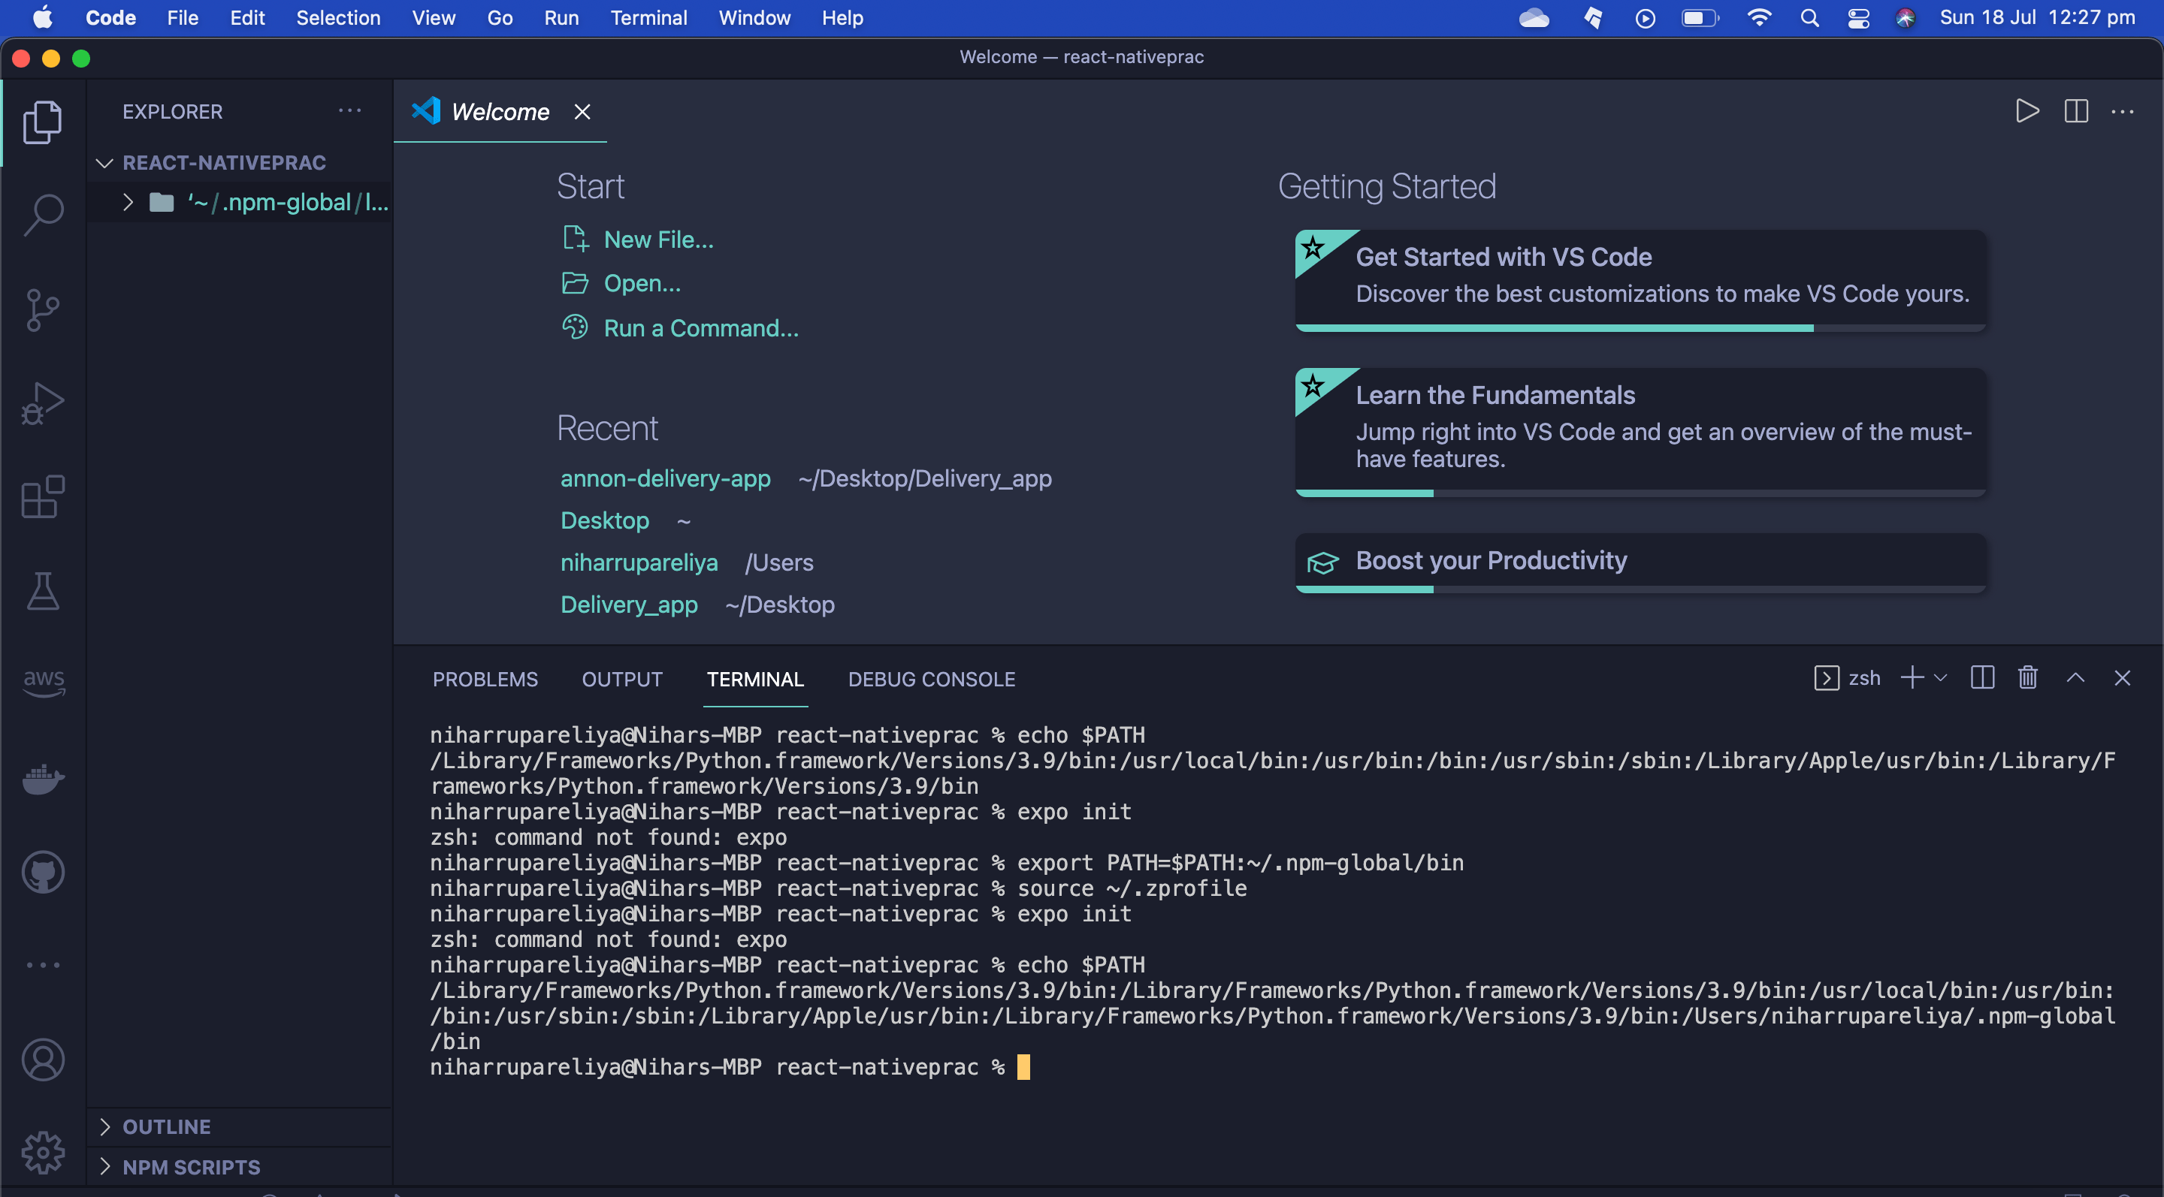Switch to DEBUG CONSOLE tab
2164x1197 pixels.
click(x=932, y=679)
